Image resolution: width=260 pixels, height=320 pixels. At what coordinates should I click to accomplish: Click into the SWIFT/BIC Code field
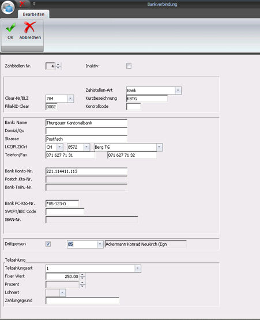coord(65,212)
